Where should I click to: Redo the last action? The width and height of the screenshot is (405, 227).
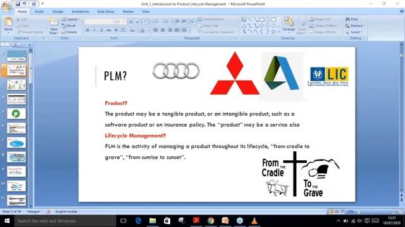[x=34, y=4]
